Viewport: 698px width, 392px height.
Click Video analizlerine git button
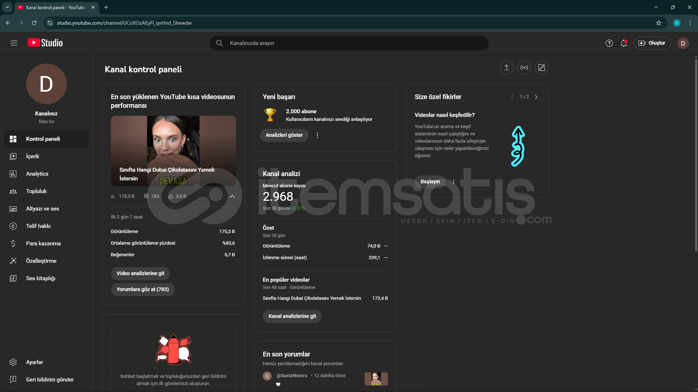pyautogui.click(x=140, y=274)
